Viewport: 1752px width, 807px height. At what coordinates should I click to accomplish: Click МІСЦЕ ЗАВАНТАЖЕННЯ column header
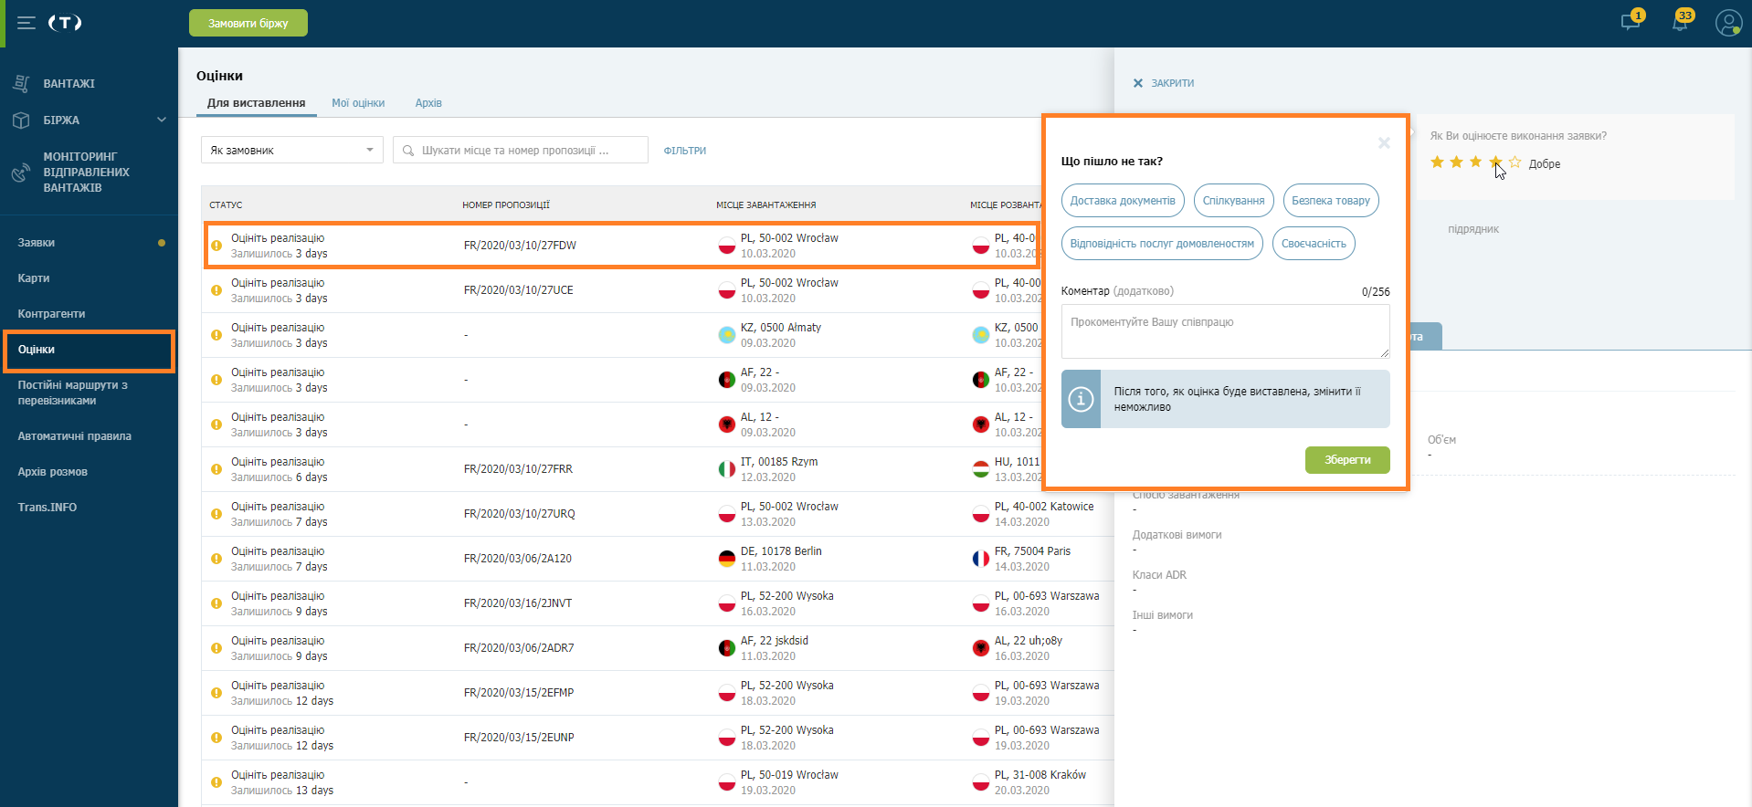click(766, 205)
